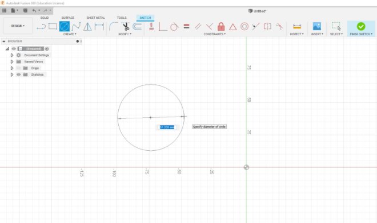Select the Fillet tool
This screenshot has height=223, width=377.
[x=113, y=26]
